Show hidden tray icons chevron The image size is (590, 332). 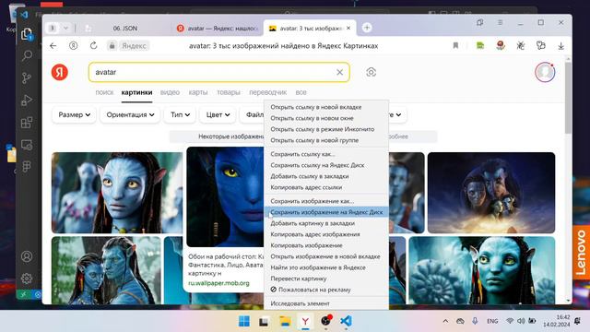pos(445,321)
